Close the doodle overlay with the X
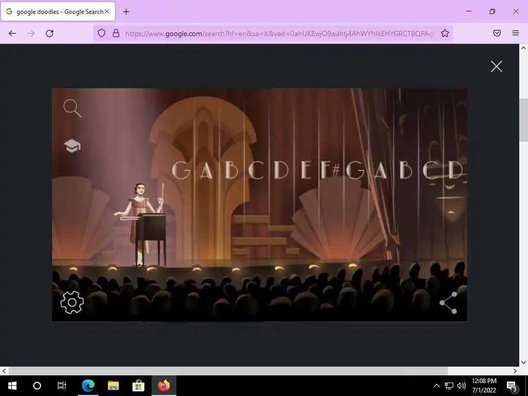This screenshot has height=396, width=528. [x=497, y=67]
